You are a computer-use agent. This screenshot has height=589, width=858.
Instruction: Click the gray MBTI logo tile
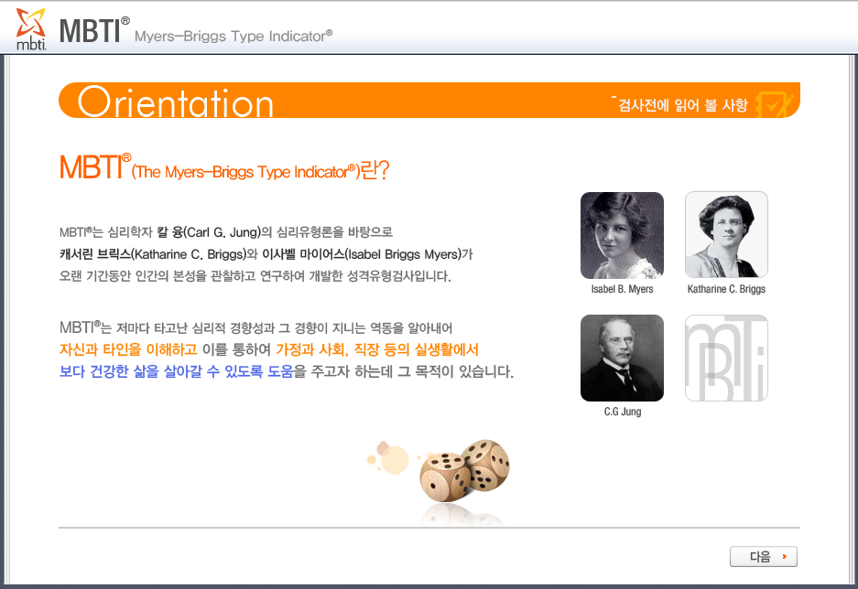[726, 358]
